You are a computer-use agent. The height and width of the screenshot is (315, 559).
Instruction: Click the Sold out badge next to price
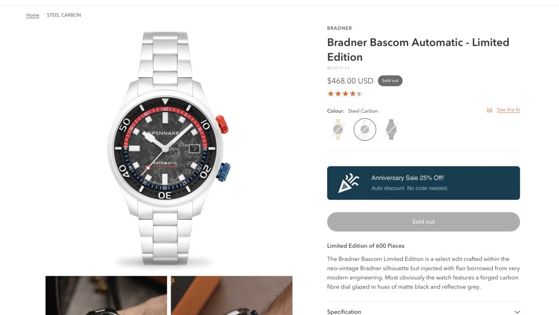coord(390,81)
